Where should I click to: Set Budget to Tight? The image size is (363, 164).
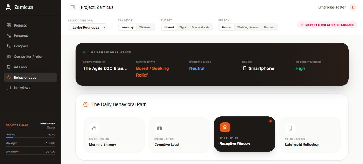[x=183, y=27]
